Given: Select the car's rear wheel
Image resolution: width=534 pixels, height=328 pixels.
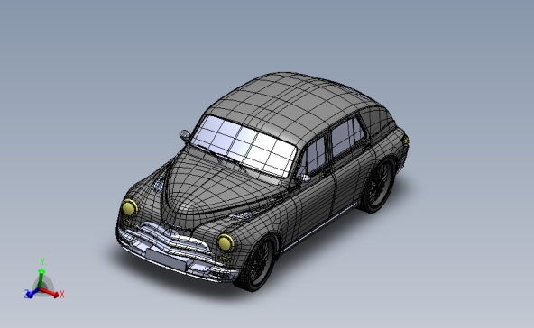Looking at the screenshot, I should click(x=377, y=186).
